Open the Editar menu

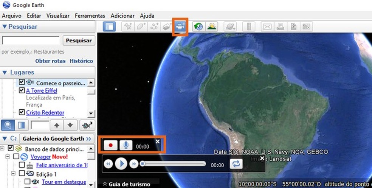pyautogui.click(x=34, y=16)
